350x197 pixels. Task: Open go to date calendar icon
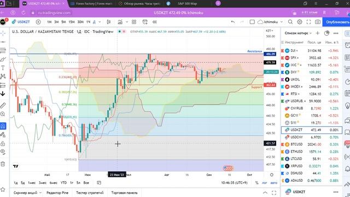coord(99,183)
